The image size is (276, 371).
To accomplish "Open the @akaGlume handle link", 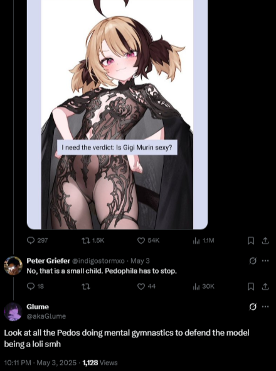I will pos(46,316).
